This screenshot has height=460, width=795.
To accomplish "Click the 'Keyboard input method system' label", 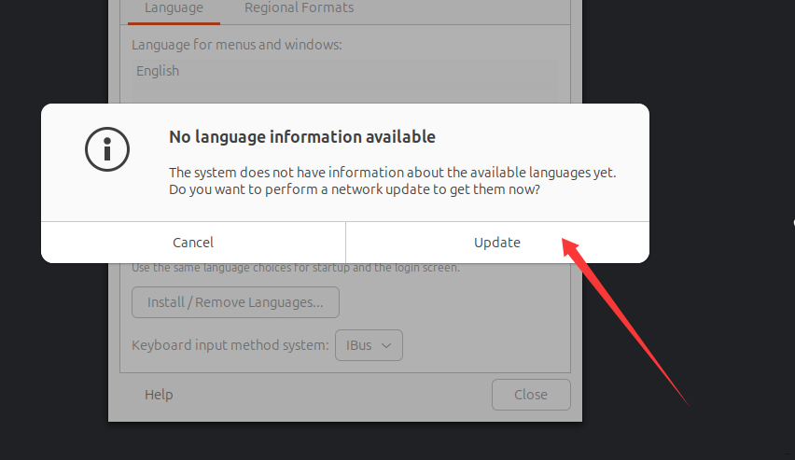I will click(230, 345).
